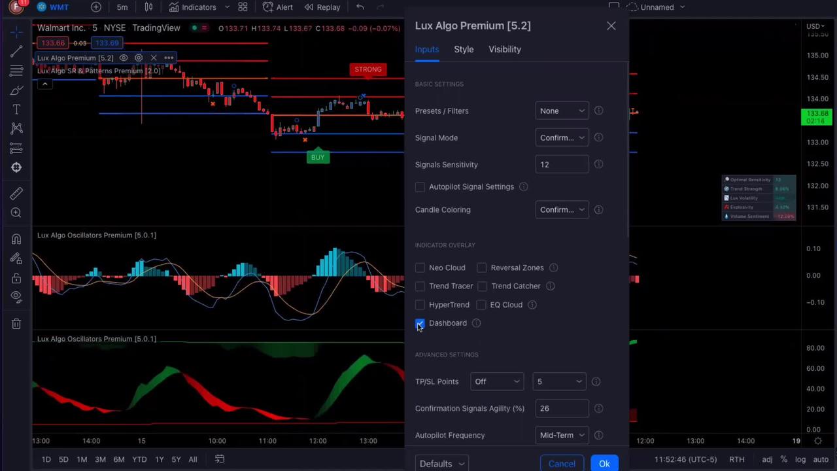Click the 1Y timeframe button
The image size is (837, 471).
click(x=159, y=459)
